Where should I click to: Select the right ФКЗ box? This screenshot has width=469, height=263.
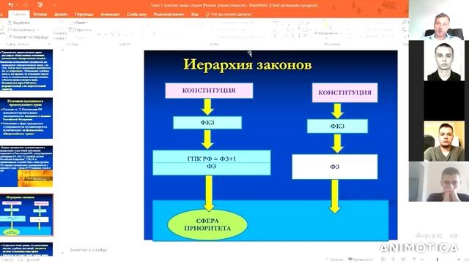coord(337,126)
